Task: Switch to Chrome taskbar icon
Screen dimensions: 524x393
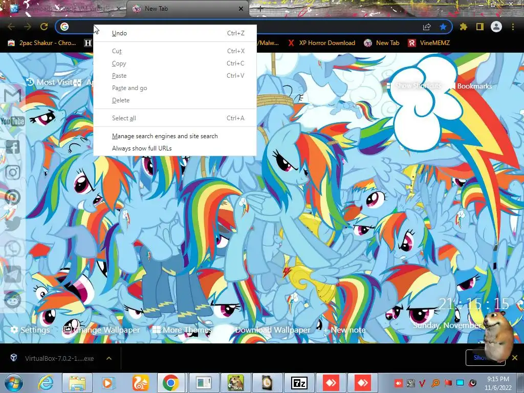Action: click(171, 383)
